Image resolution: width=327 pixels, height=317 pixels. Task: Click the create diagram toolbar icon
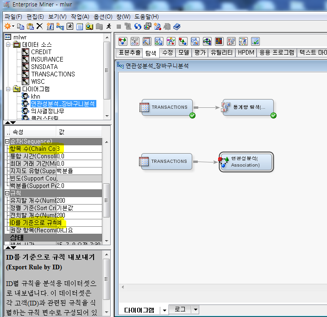(x=60, y=26)
